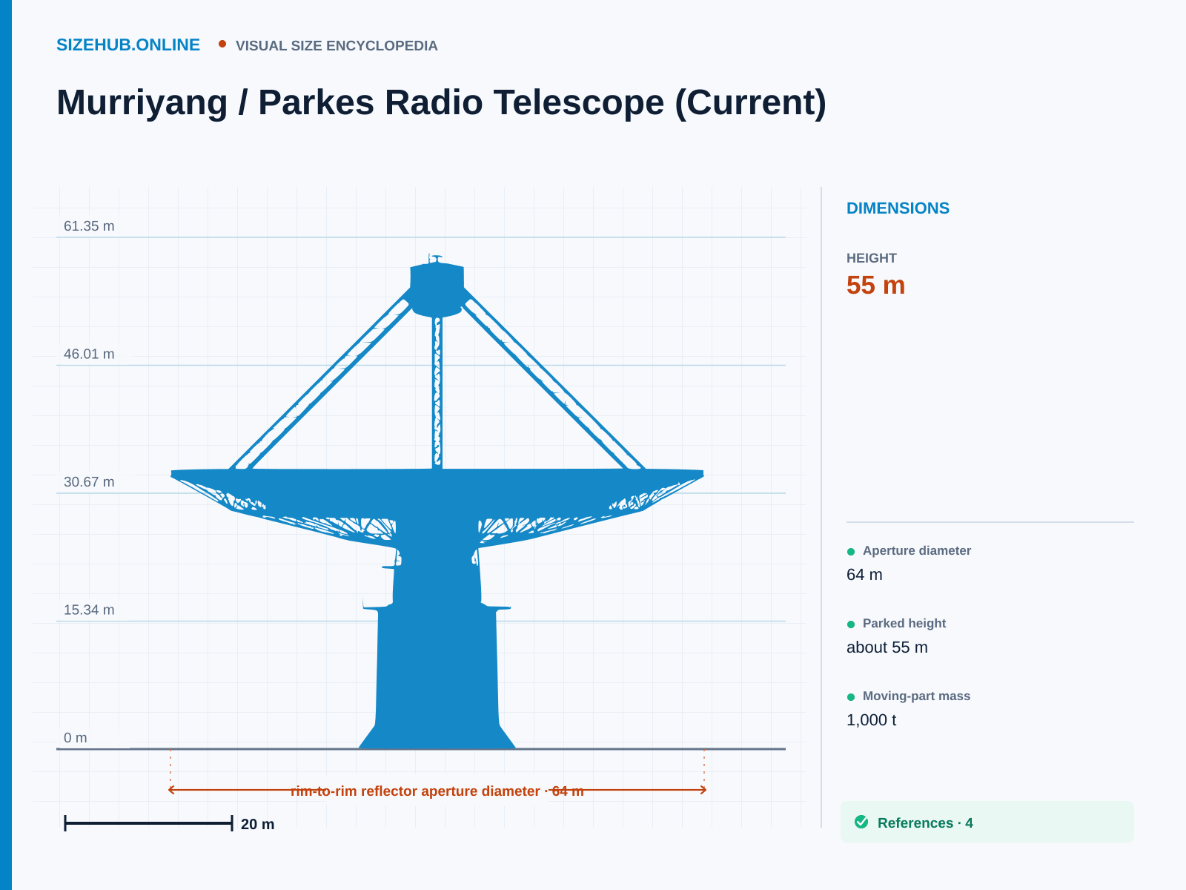Click the Visual Size Encyclopedia label
The height and width of the screenshot is (890, 1186).
click(x=337, y=46)
